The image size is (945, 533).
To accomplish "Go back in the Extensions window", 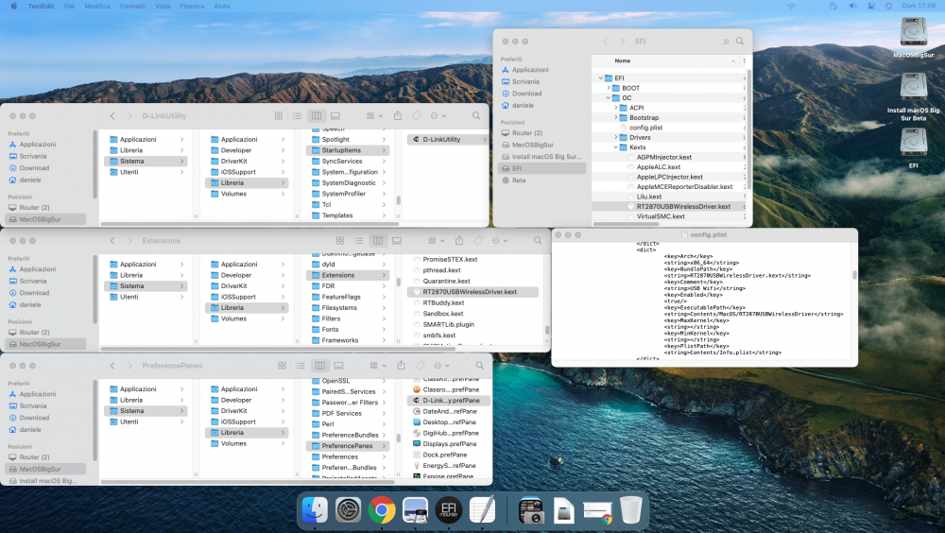I will click(112, 241).
